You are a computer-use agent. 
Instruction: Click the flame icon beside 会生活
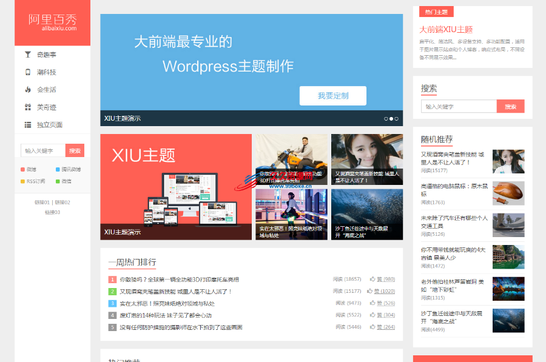coord(27,89)
